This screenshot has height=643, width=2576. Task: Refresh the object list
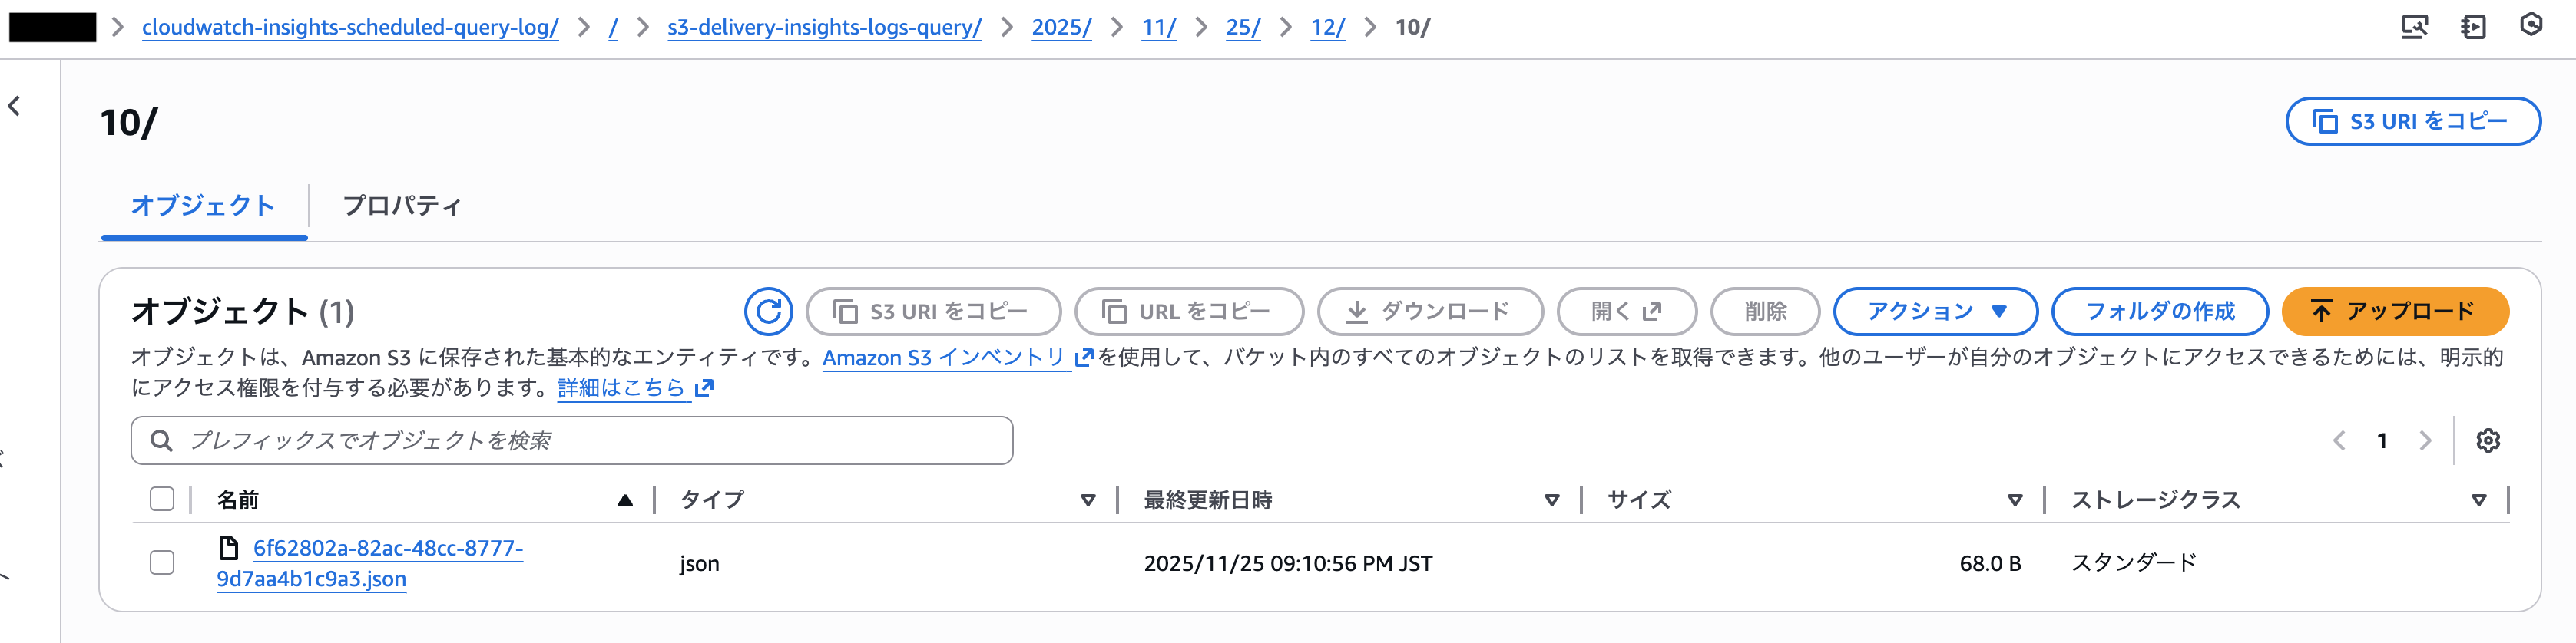767,312
